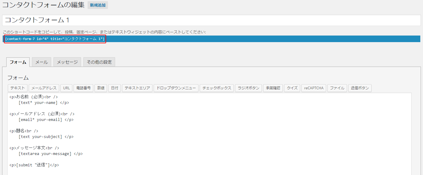
Task: Add a クイズ tag
Action: click(x=292, y=88)
